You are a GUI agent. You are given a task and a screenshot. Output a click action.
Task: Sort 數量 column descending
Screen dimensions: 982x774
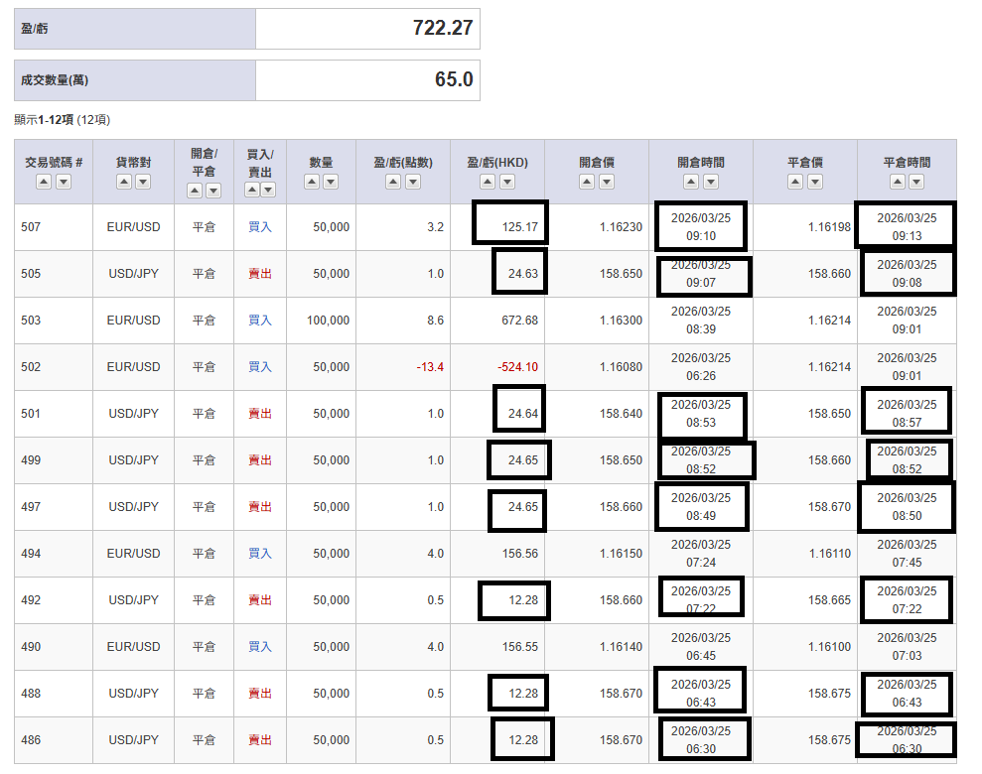[x=331, y=182]
